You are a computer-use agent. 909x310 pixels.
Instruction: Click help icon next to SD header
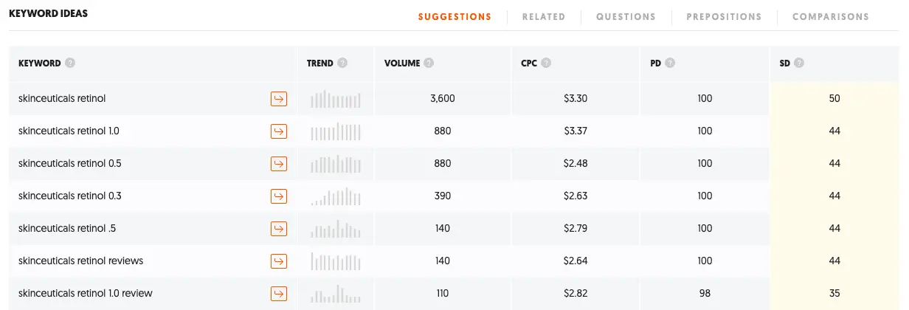pos(799,63)
